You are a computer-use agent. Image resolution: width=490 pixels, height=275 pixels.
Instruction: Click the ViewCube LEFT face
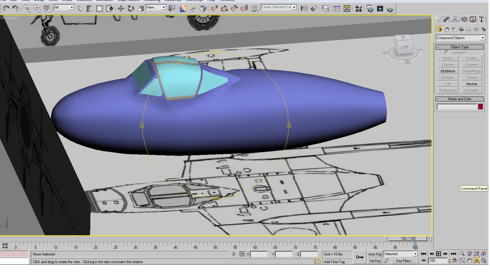(405, 47)
